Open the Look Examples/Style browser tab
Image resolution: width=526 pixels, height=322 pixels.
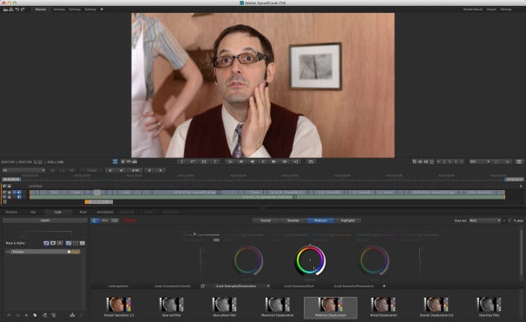299,286
